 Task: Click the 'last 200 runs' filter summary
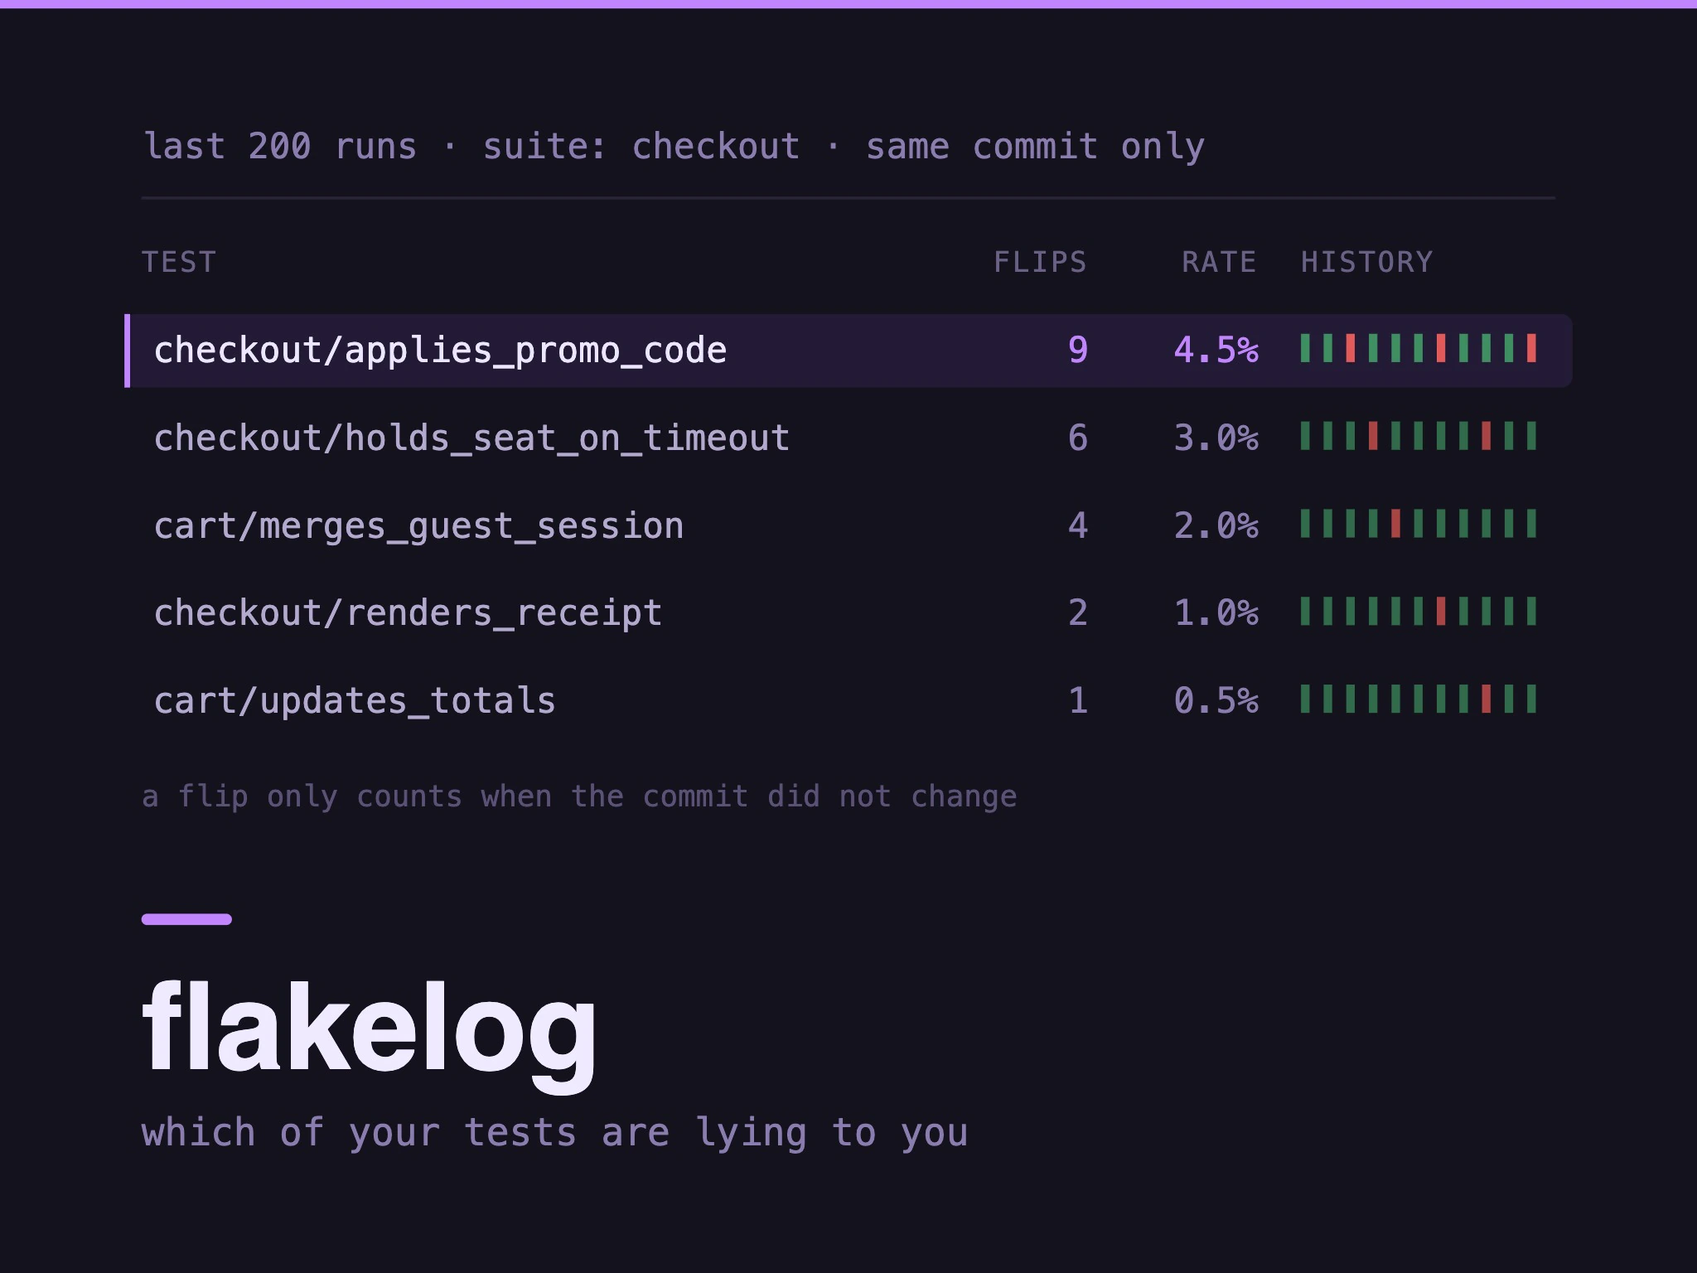[280, 147]
